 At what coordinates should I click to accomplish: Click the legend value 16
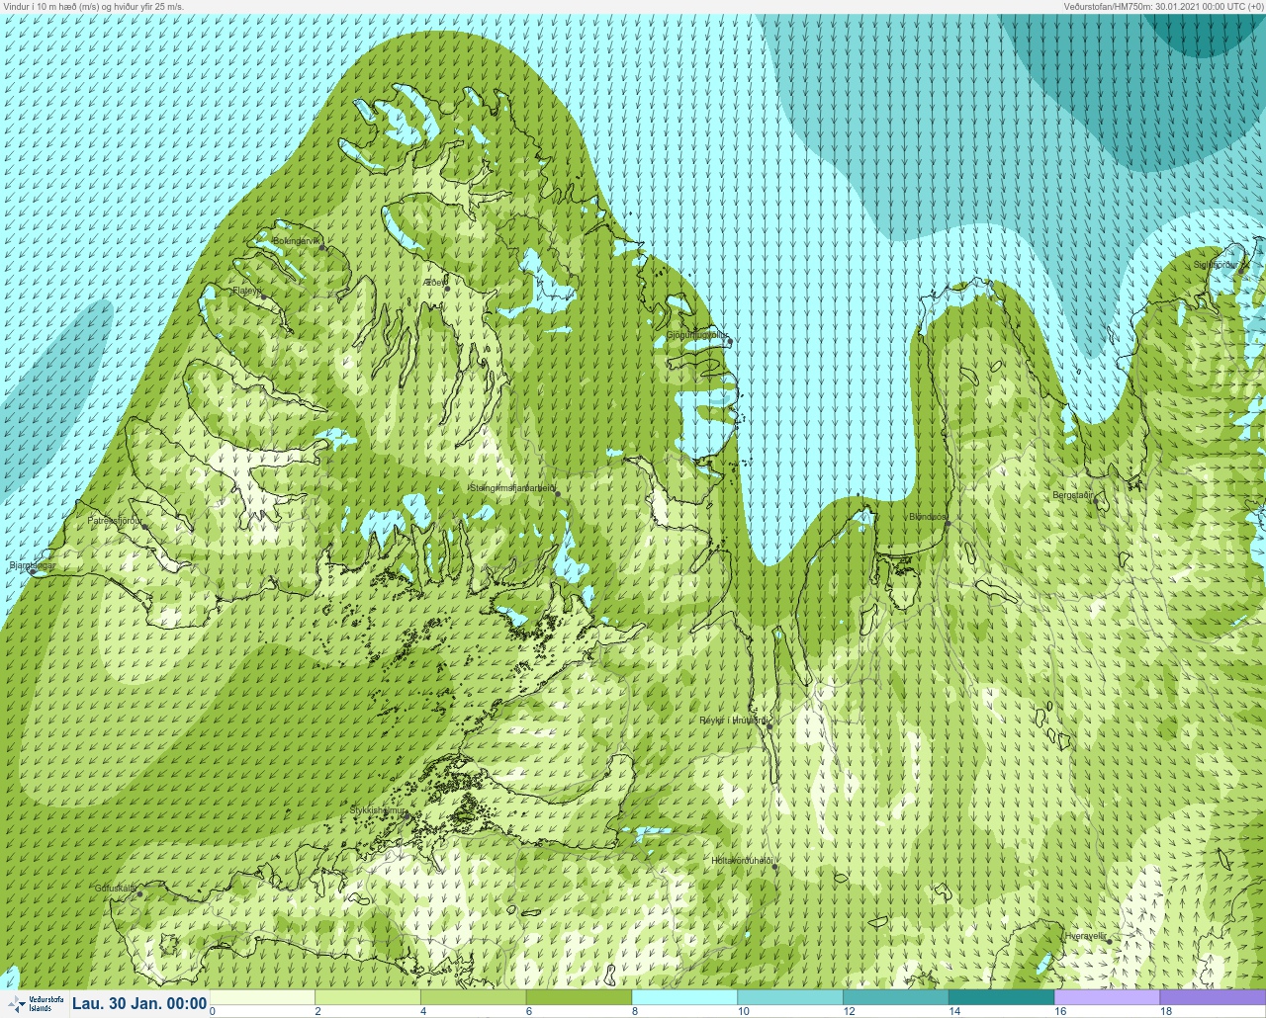pyautogui.click(x=1060, y=1011)
